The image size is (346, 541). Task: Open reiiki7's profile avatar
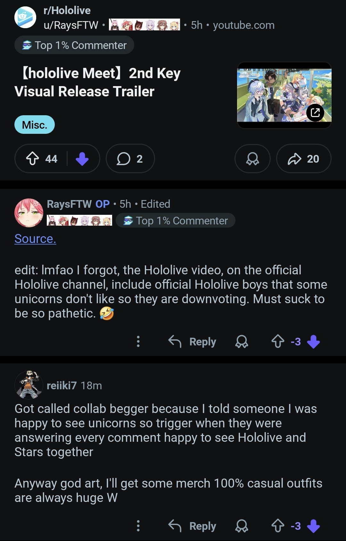(29, 385)
